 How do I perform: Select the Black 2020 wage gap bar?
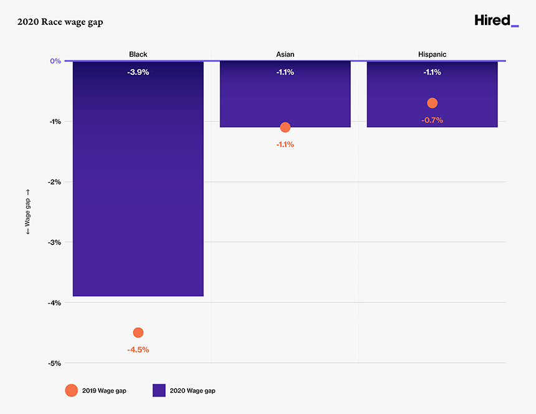coord(138,187)
